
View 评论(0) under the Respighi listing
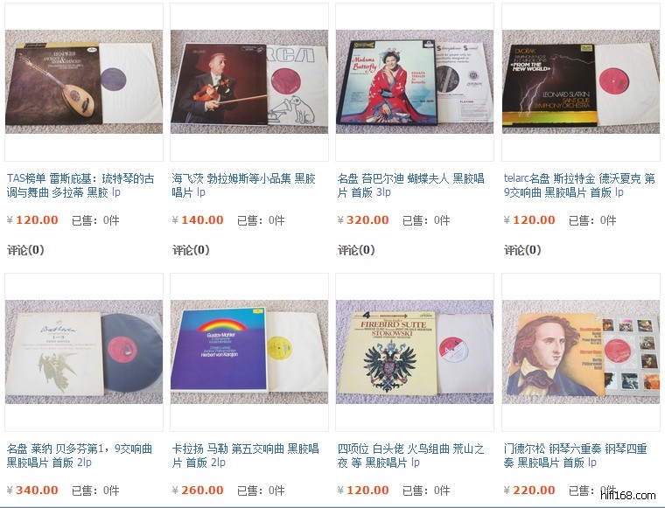[25, 250]
